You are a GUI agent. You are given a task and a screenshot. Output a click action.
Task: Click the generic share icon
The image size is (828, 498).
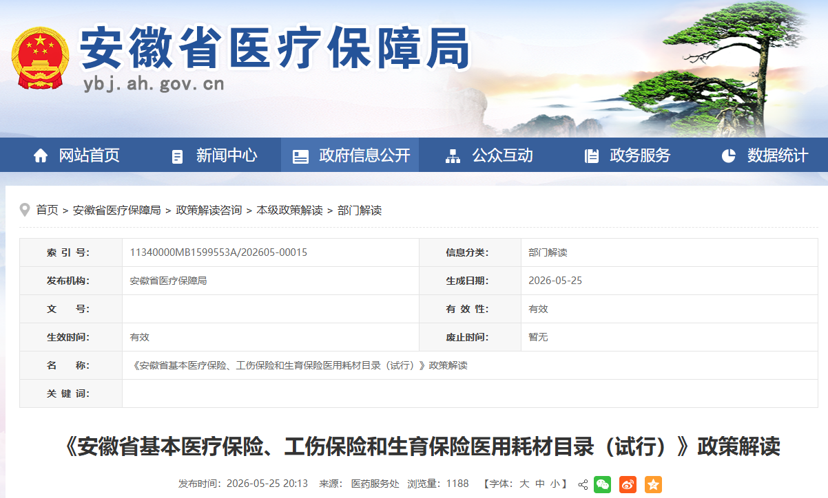pyautogui.click(x=583, y=484)
